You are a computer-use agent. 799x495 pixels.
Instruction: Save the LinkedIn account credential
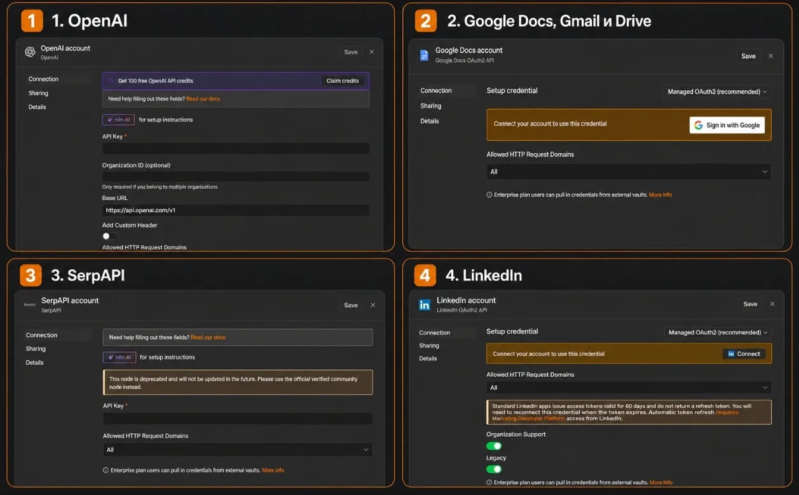pyautogui.click(x=751, y=304)
